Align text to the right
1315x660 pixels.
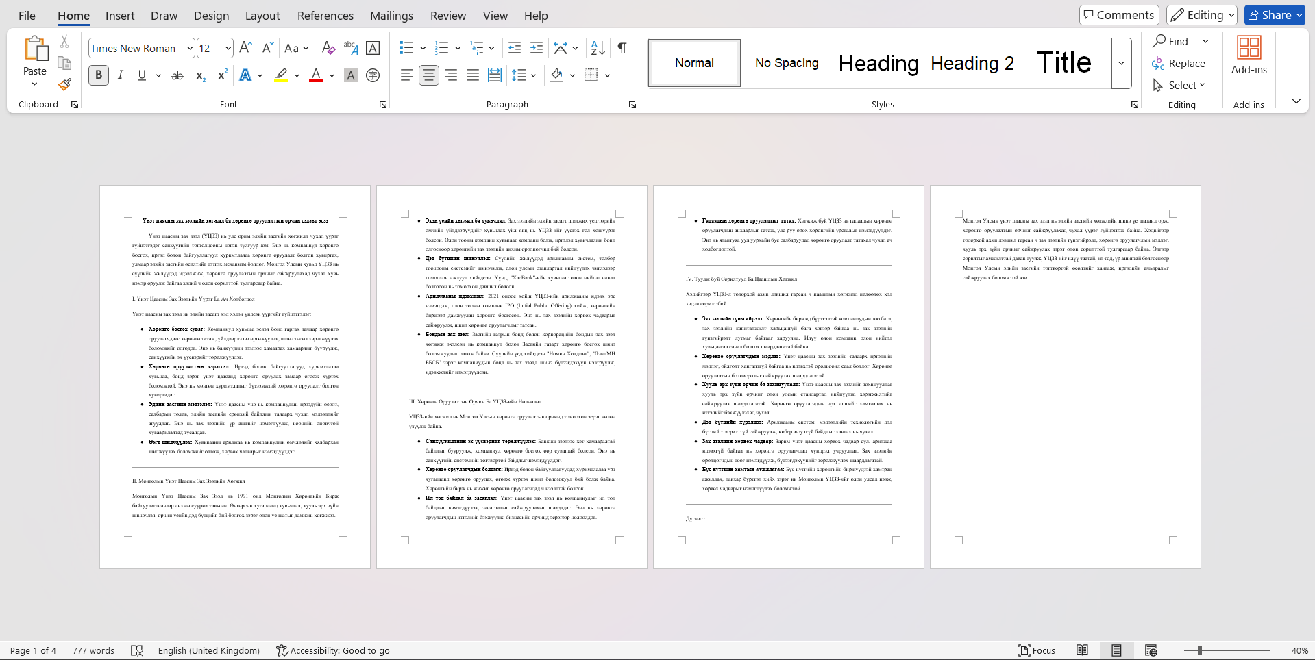[x=451, y=75]
